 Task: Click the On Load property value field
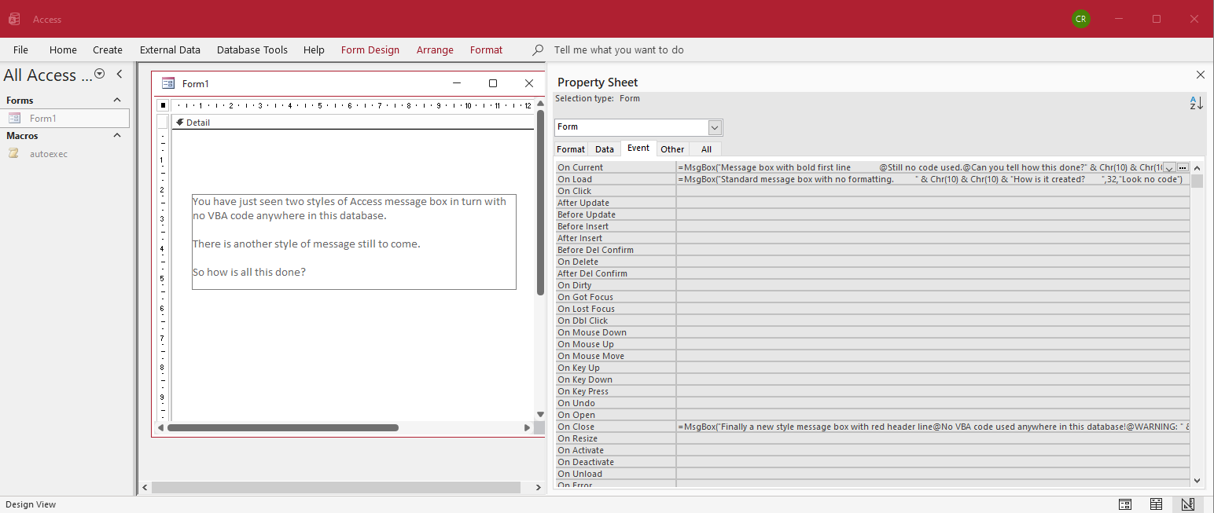point(932,179)
